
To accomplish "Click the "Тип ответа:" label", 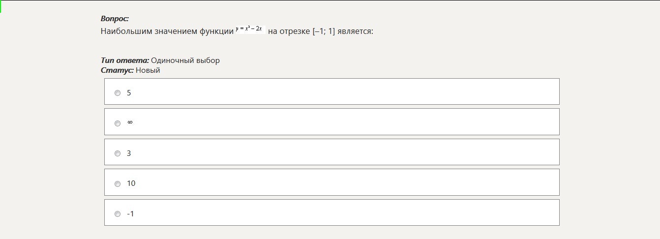I will [x=125, y=60].
